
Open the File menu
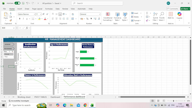coord(5,9)
